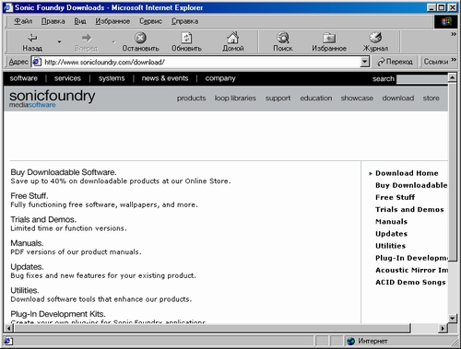This screenshot has height=349, width=461.
Task: Click the Forward (Вперед) arrow icon
Action: point(87,38)
